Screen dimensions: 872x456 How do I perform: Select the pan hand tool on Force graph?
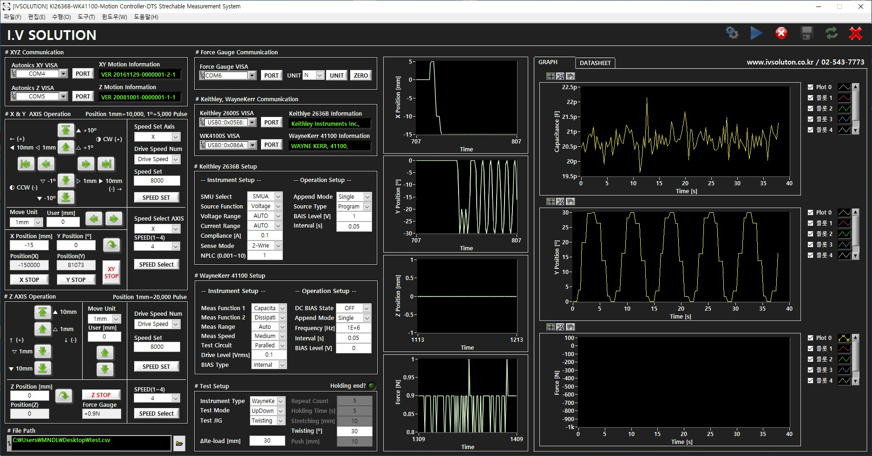pyautogui.click(x=570, y=327)
